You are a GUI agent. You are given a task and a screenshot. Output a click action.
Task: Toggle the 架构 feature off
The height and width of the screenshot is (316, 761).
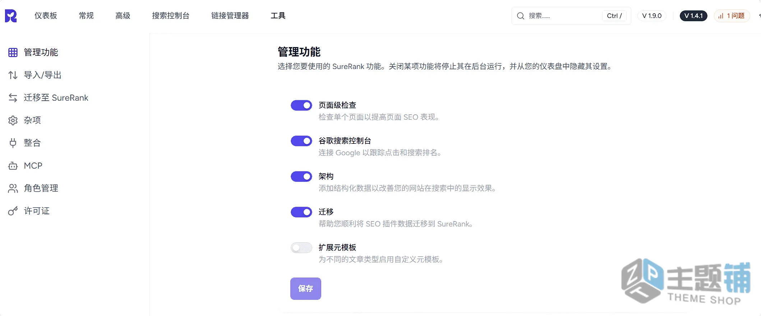301,177
